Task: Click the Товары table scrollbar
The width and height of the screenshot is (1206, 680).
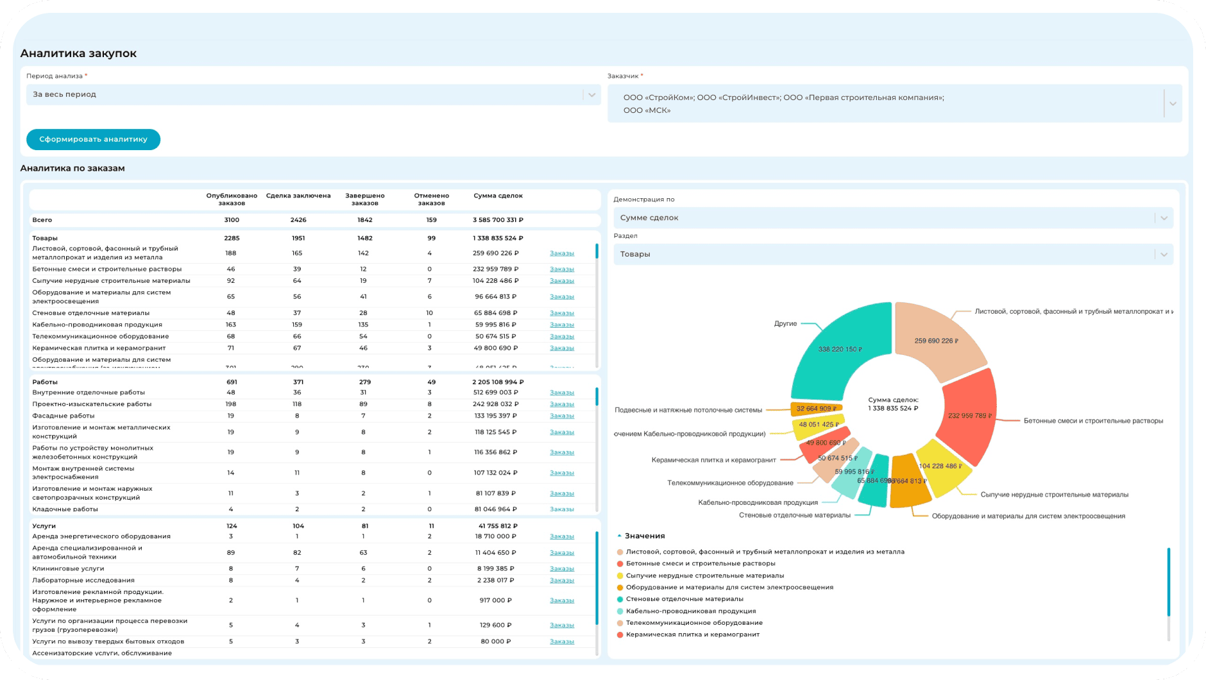Action: [x=597, y=251]
